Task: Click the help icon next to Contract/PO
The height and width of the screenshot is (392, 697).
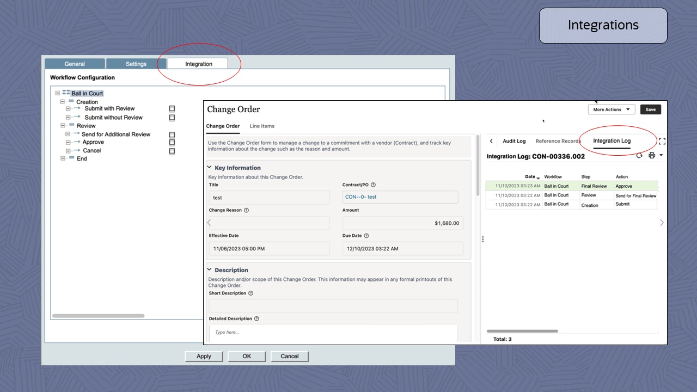Action: click(373, 185)
